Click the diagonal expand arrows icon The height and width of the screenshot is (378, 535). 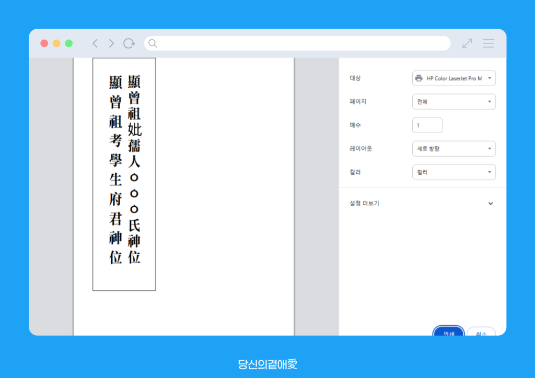[467, 43]
